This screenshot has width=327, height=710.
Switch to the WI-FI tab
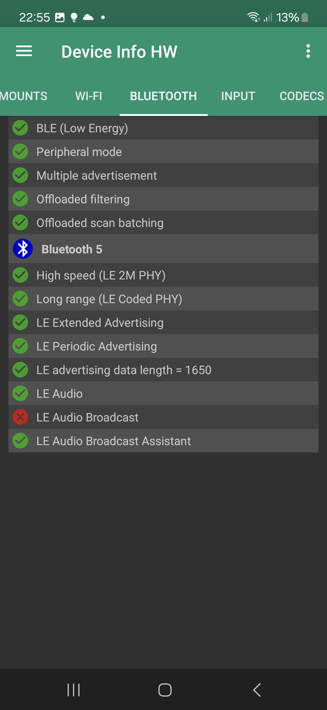tap(89, 96)
